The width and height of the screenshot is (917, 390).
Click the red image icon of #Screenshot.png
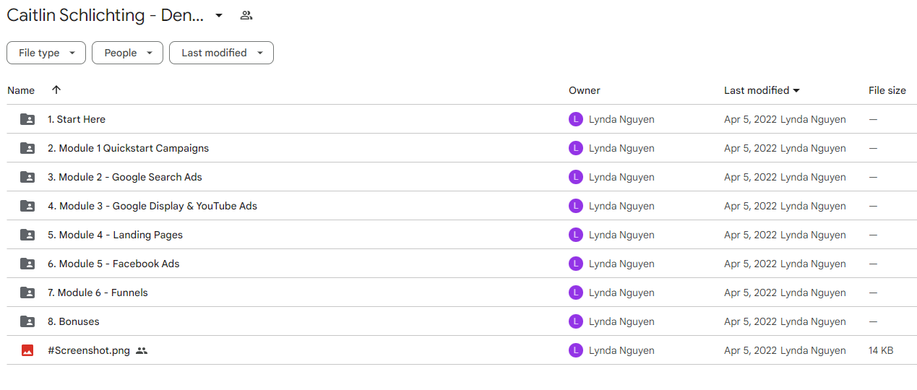(27, 350)
